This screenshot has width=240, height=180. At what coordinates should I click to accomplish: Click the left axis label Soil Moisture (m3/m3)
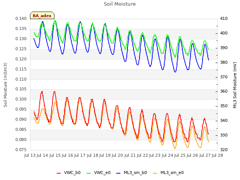point(5,85)
